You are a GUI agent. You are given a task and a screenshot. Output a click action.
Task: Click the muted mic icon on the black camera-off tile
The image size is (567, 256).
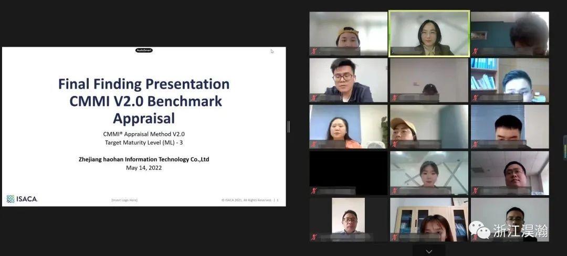[x=314, y=191]
